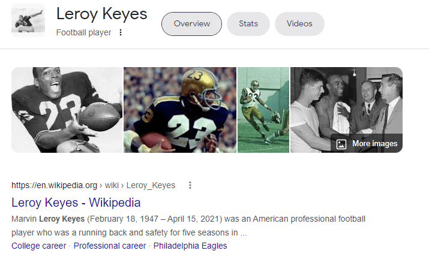This screenshot has width=429, height=269.
Task: Open the black-and-white photo of player catching football
Action: 67,110
